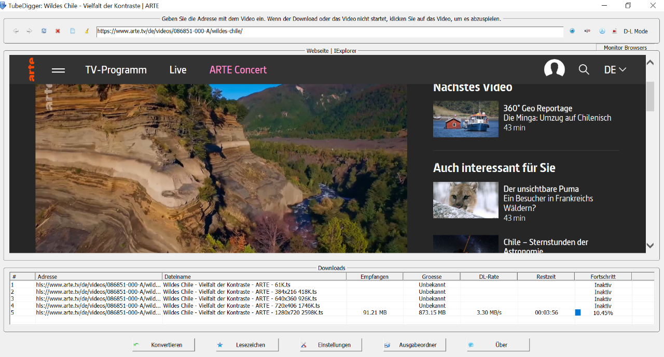Open the Live menu item
This screenshot has height=357, width=664.
click(x=178, y=70)
